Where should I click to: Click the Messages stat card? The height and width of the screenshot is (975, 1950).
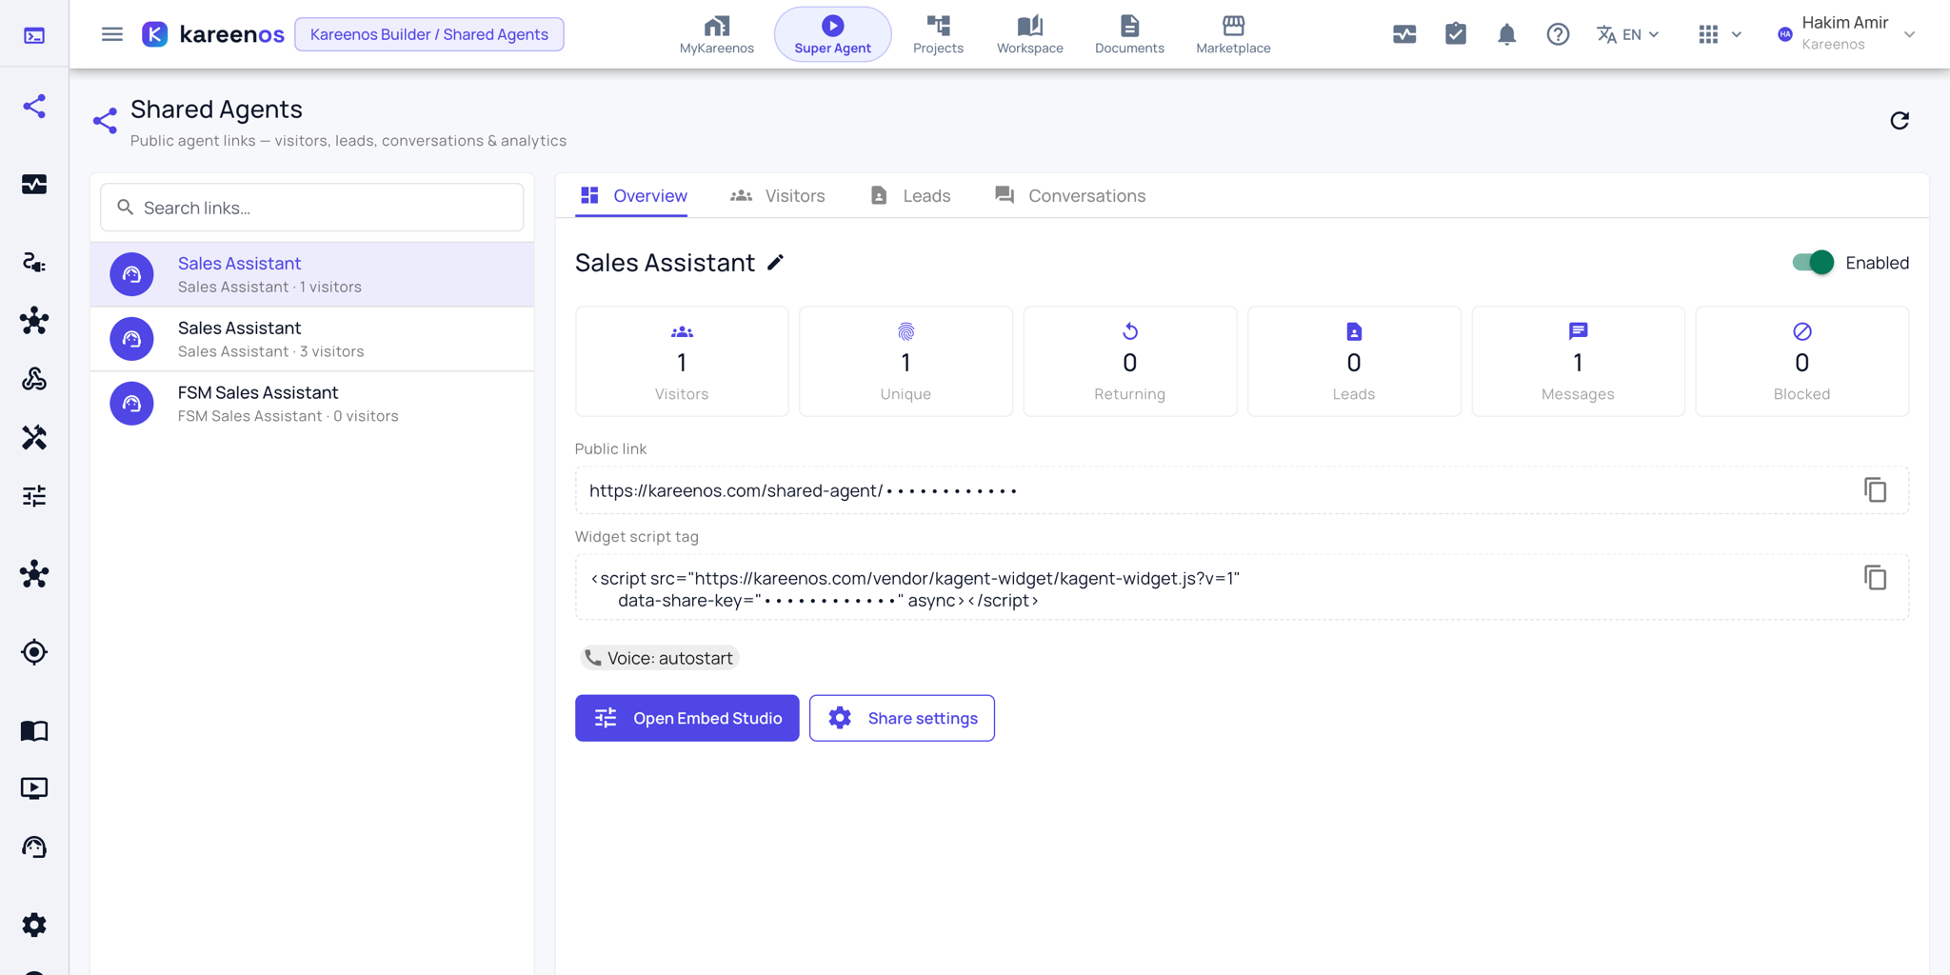click(1578, 362)
